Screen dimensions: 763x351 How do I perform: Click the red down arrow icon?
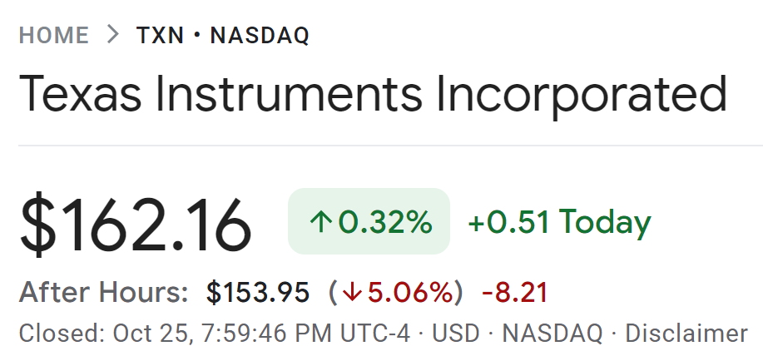tap(352, 293)
